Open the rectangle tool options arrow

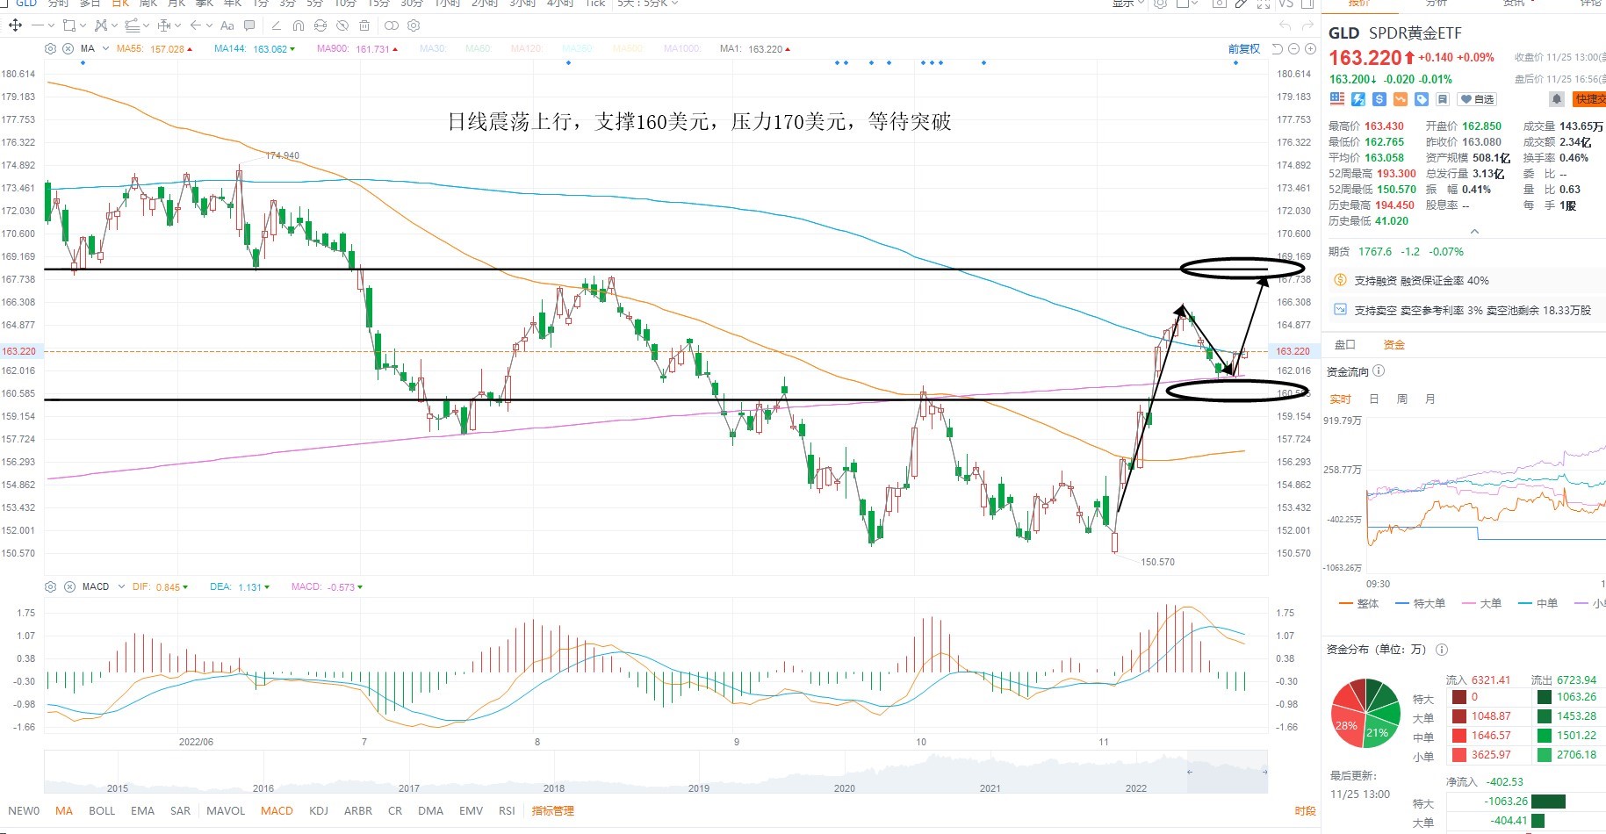click(83, 25)
